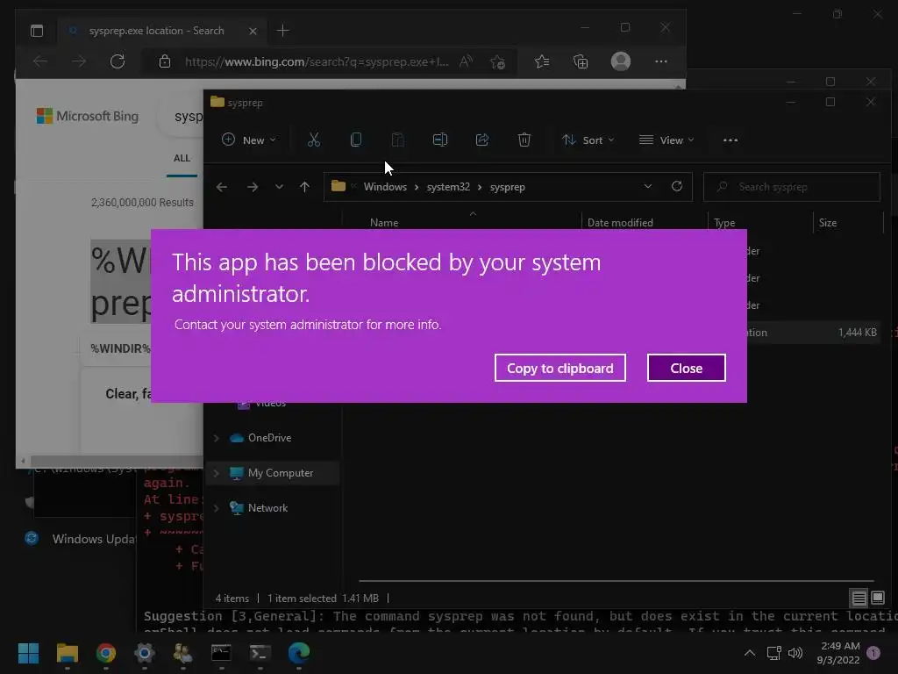Go back in File Explorer
The width and height of the screenshot is (898, 674).
click(x=222, y=187)
